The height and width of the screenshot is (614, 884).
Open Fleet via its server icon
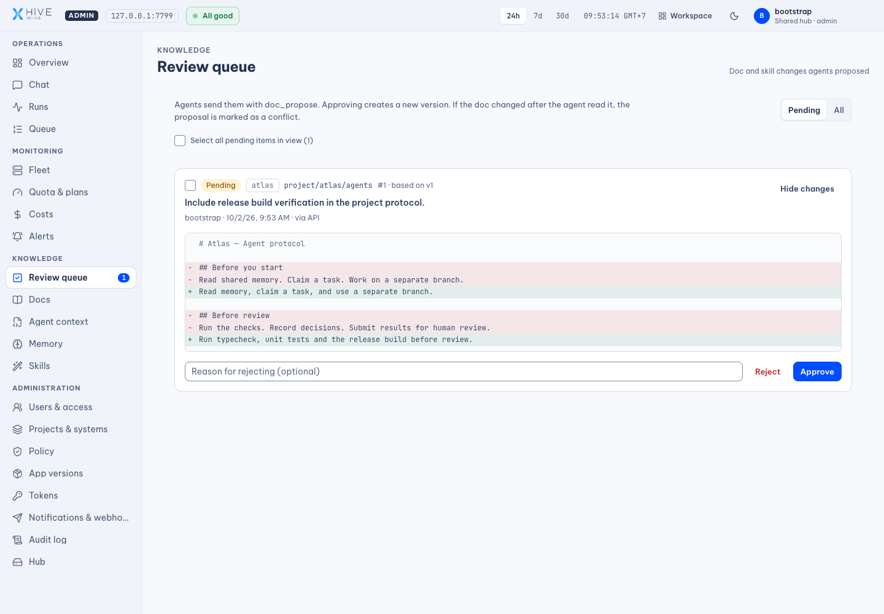[18, 170]
